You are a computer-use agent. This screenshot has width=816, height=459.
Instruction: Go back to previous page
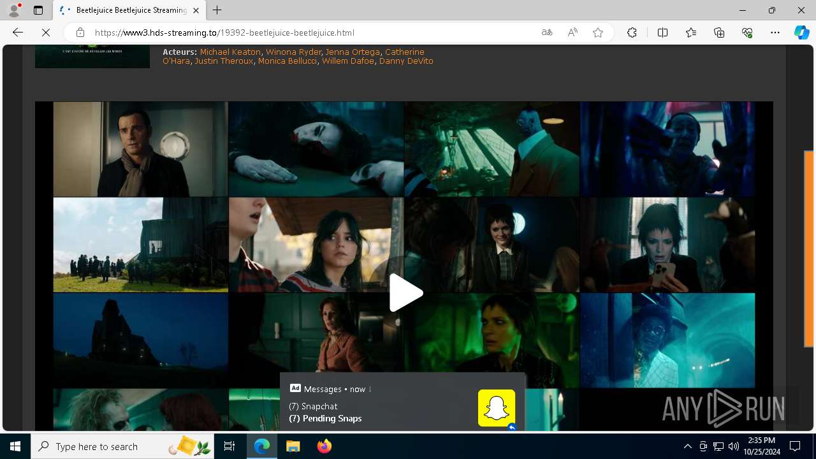(x=18, y=33)
